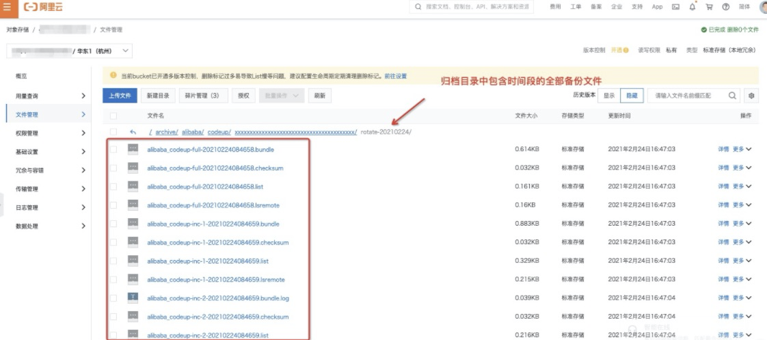Click file icon for full-20210224084658.list
Viewport: 767px width, 340px height.
(133, 186)
